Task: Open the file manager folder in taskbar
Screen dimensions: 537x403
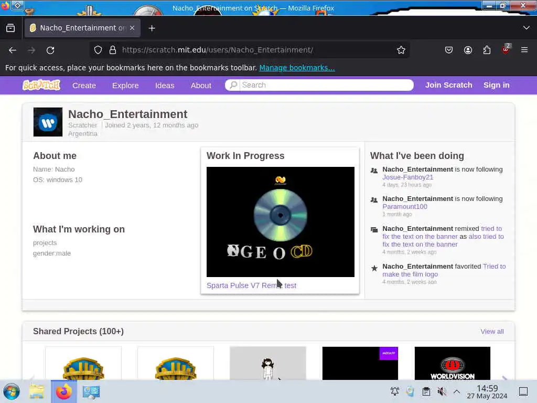Action: coord(37,391)
